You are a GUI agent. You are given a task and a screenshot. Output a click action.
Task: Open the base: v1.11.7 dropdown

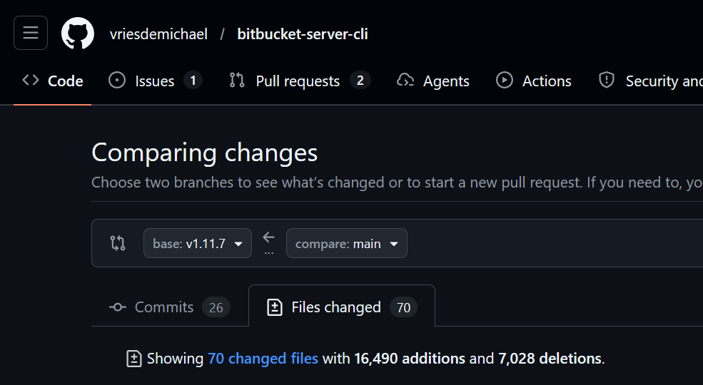[198, 243]
